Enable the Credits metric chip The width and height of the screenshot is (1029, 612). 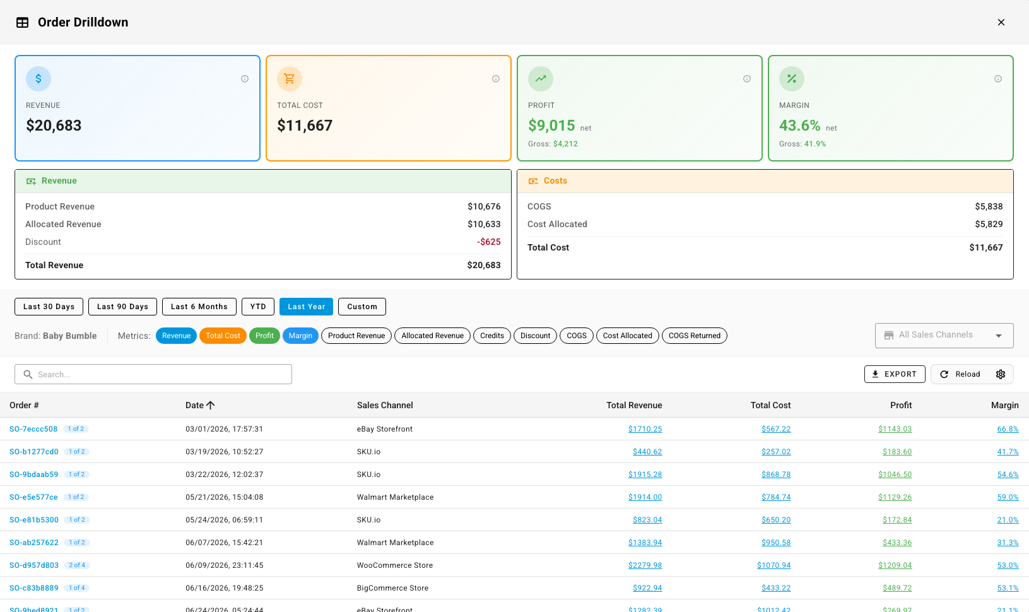(492, 336)
